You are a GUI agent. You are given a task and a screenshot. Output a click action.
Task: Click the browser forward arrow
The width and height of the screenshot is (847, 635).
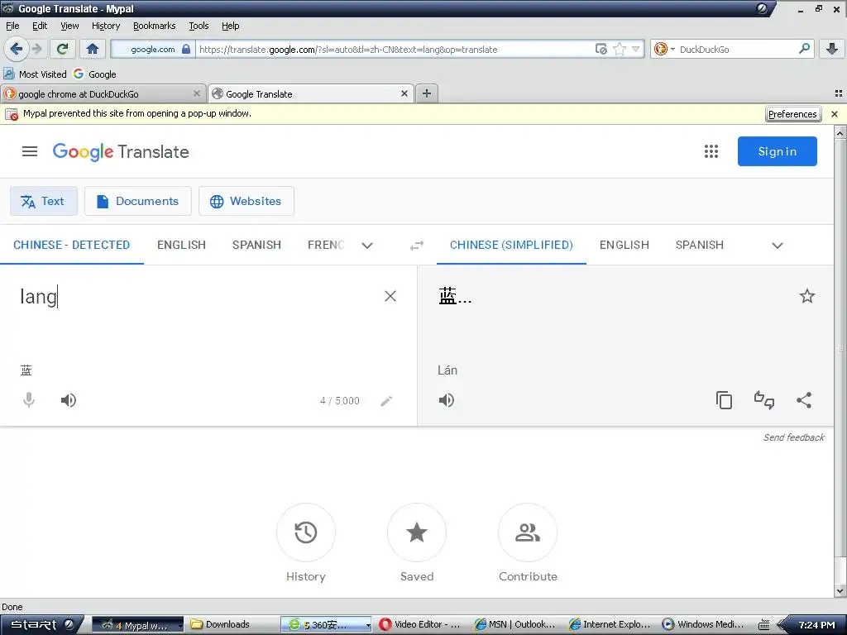pyautogui.click(x=36, y=49)
